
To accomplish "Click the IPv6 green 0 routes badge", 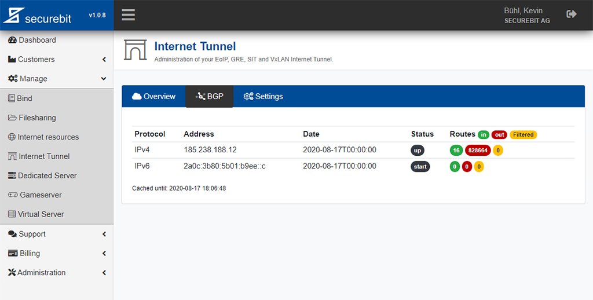I will [455, 166].
